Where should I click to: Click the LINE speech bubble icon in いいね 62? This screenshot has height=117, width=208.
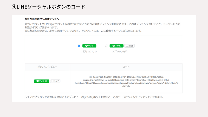pyautogui.click(x=37, y=81)
